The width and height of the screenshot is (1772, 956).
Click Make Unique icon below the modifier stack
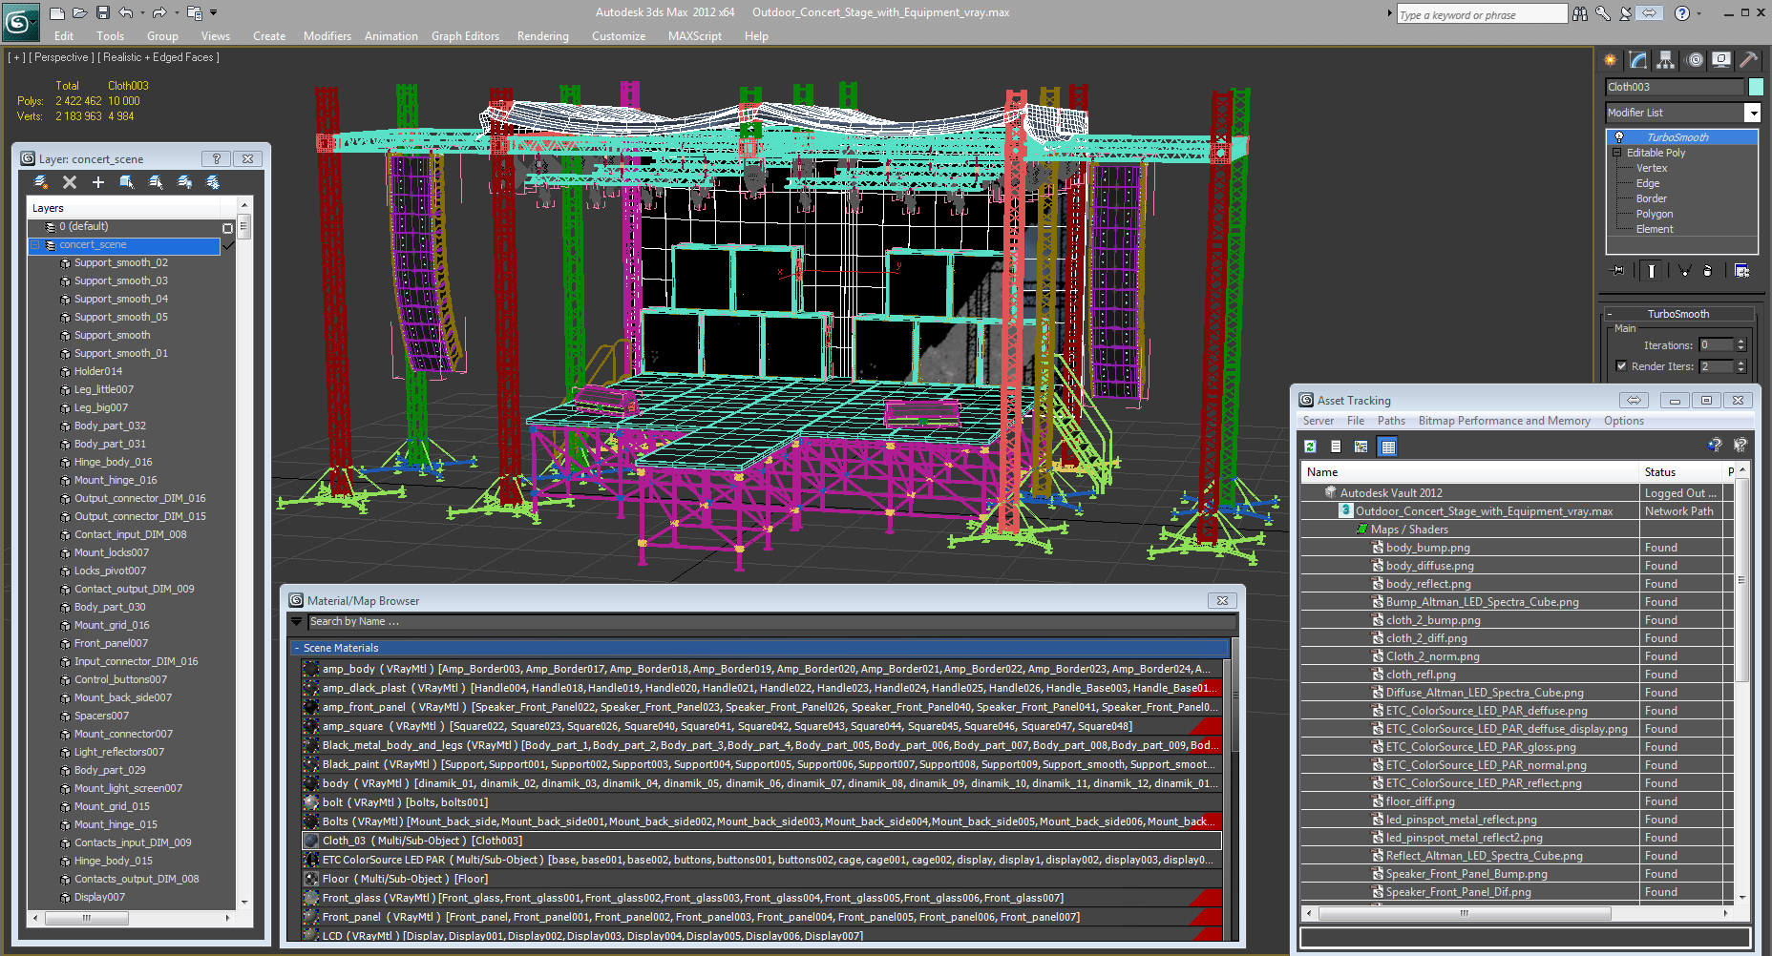pyautogui.click(x=1684, y=271)
